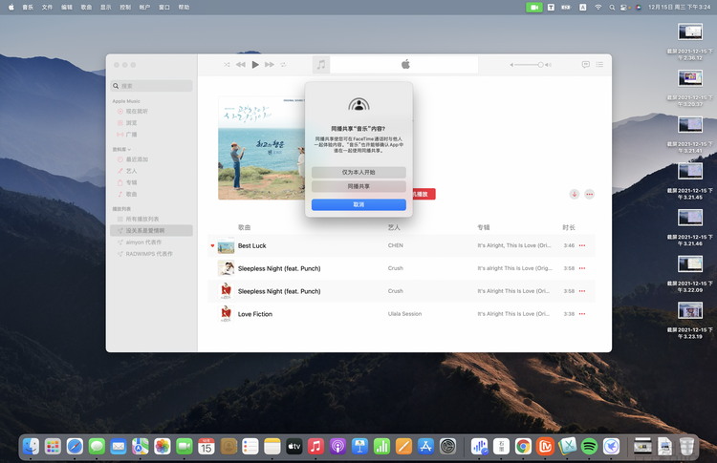717x463 pixels.
Task: Open the 文件 menu
Action: click(x=47, y=8)
